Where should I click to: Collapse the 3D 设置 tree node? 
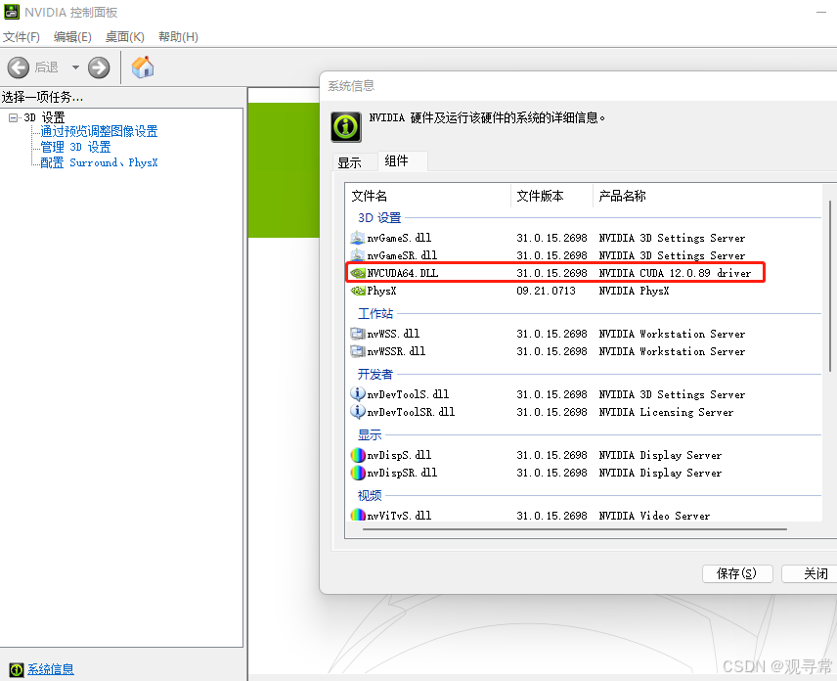[x=14, y=117]
